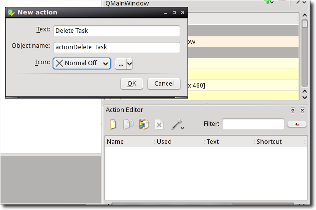
Task: Open the arrow menu beside the ... button
Action: (x=129, y=64)
